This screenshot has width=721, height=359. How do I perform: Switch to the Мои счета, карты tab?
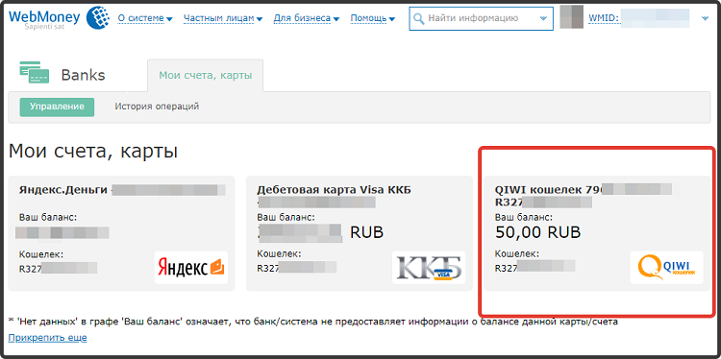click(x=206, y=75)
